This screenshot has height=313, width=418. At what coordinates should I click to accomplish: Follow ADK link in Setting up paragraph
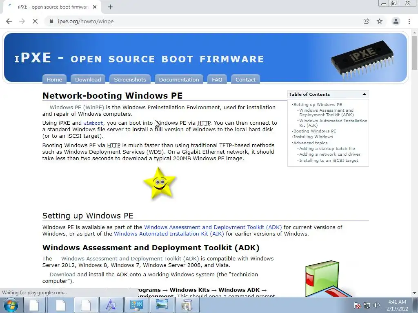[213, 227]
